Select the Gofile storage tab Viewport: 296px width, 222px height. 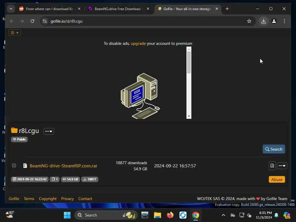tap(187, 9)
